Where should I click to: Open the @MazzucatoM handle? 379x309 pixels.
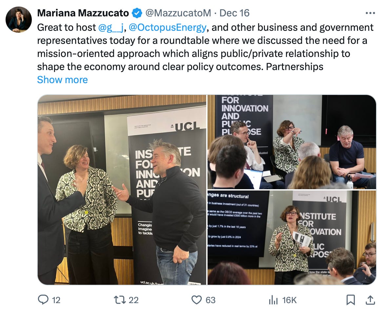click(178, 13)
